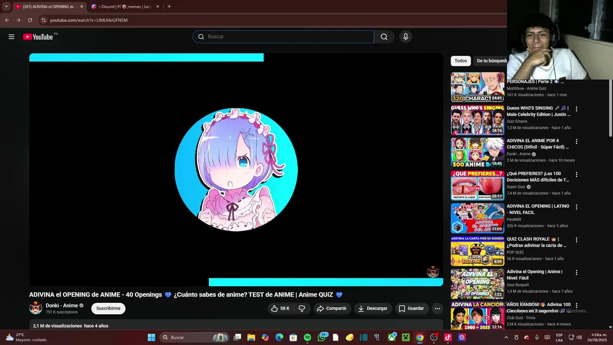Image resolution: width=613 pixels, height=345 pixels.
Task: Open options for Usui Senpai Adivina el Opening
Action: click(577, 273)
